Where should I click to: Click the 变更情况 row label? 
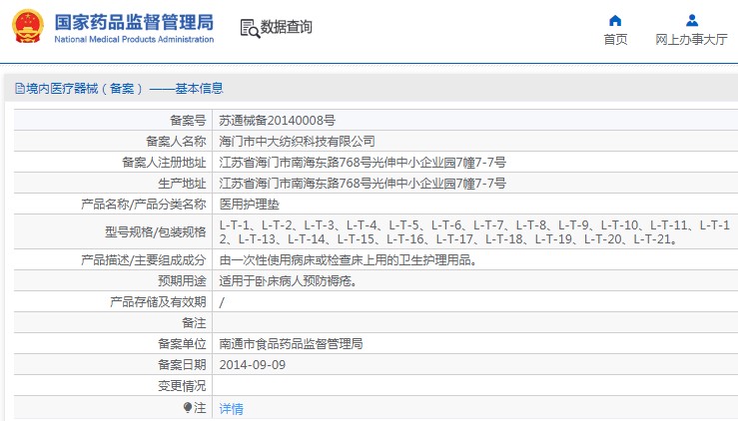coord(182,386)
